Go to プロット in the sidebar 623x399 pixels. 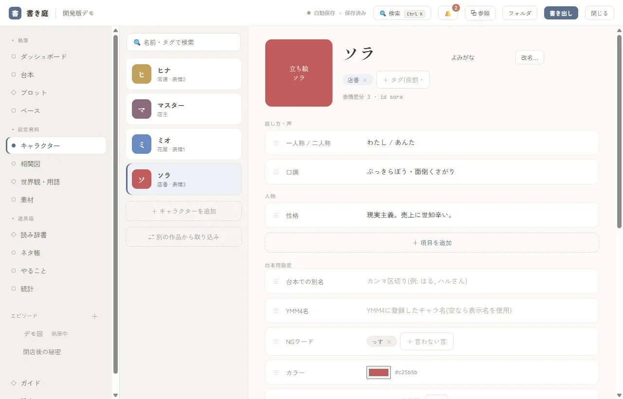click(56, 92)
